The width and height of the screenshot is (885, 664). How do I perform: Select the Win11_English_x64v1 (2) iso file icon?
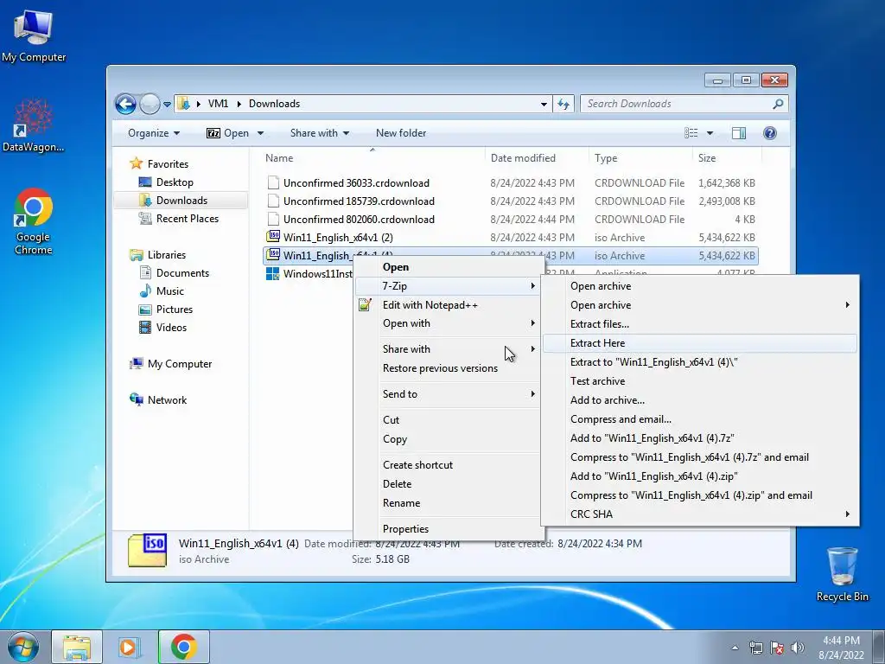pos(273,237)
